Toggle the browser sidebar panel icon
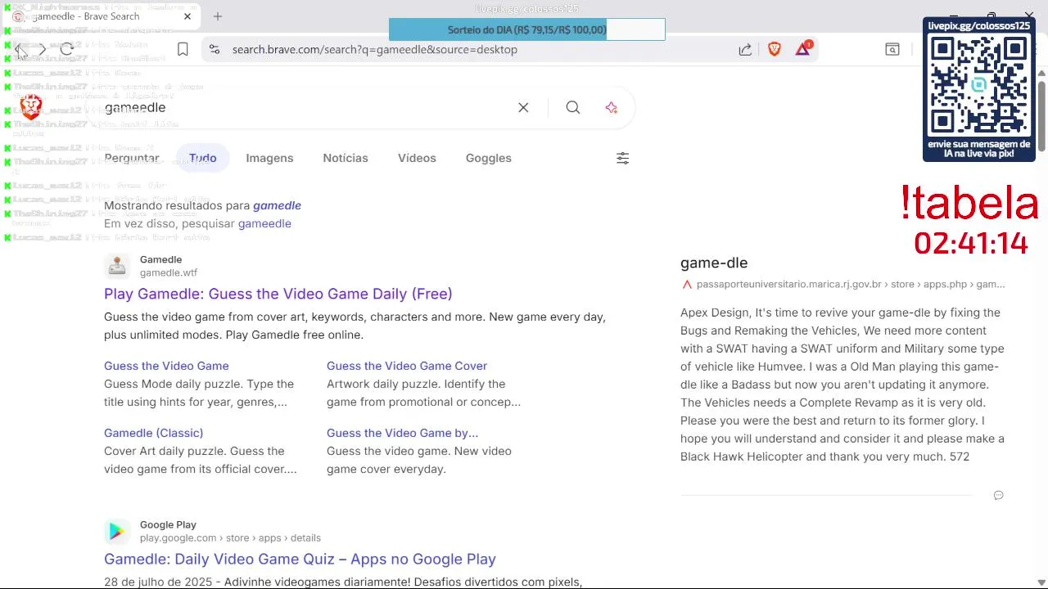Image resolution: width=1048 pixels, height=589 pixels. point(892,50)
